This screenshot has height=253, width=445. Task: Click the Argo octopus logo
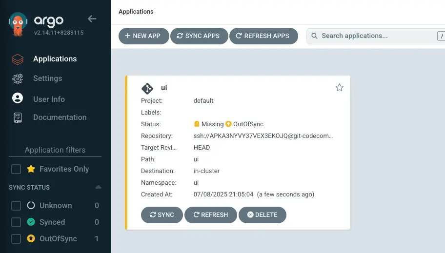(x=18, y=25)
